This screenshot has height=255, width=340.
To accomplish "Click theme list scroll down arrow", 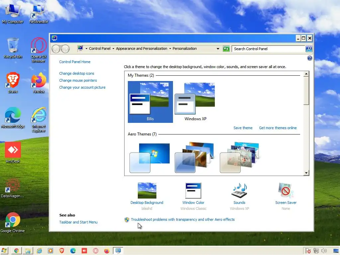I will coord(306,173).
